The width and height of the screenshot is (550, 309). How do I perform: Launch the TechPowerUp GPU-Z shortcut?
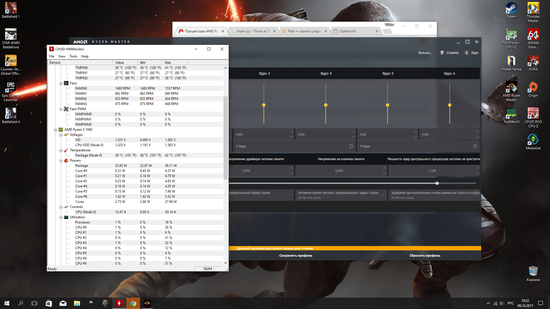[x=511, y=35]
